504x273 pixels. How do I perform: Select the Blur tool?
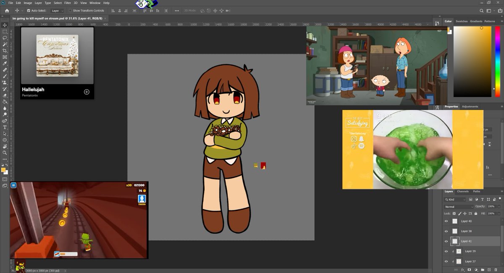5,108
